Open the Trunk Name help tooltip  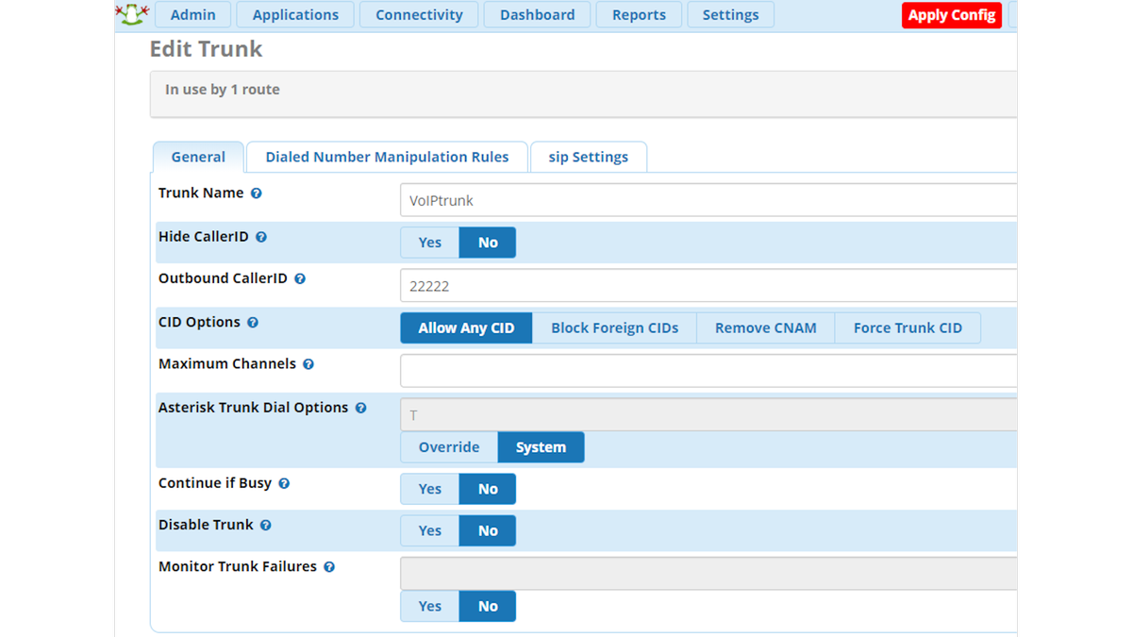click(256, 193)
